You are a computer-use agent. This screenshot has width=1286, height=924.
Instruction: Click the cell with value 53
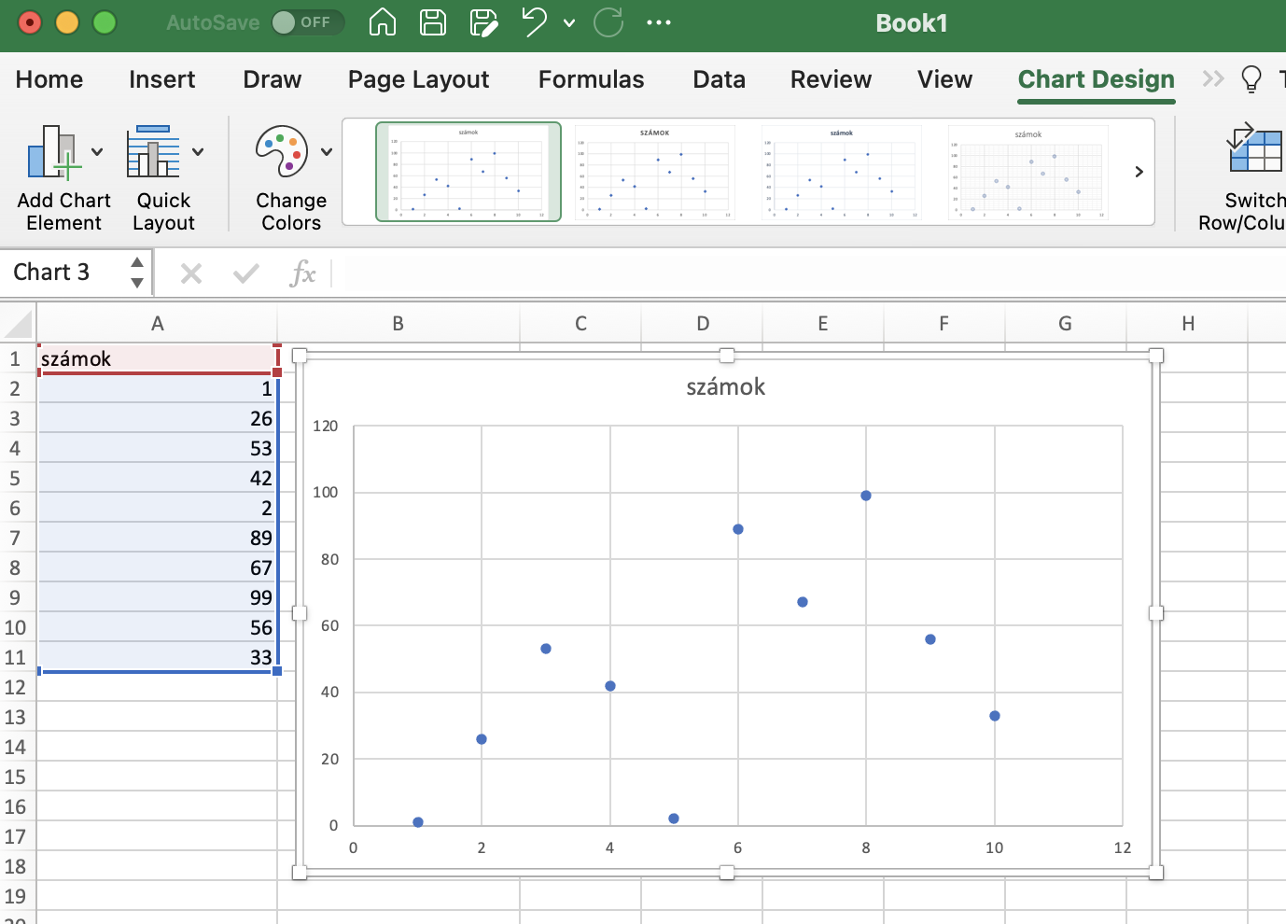(x=157, y=449)
